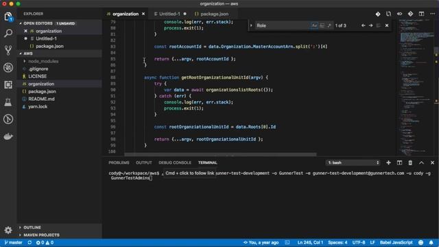Open the Search view in activity bar
The image size is (439, 247).
click(x=8, y=34)
